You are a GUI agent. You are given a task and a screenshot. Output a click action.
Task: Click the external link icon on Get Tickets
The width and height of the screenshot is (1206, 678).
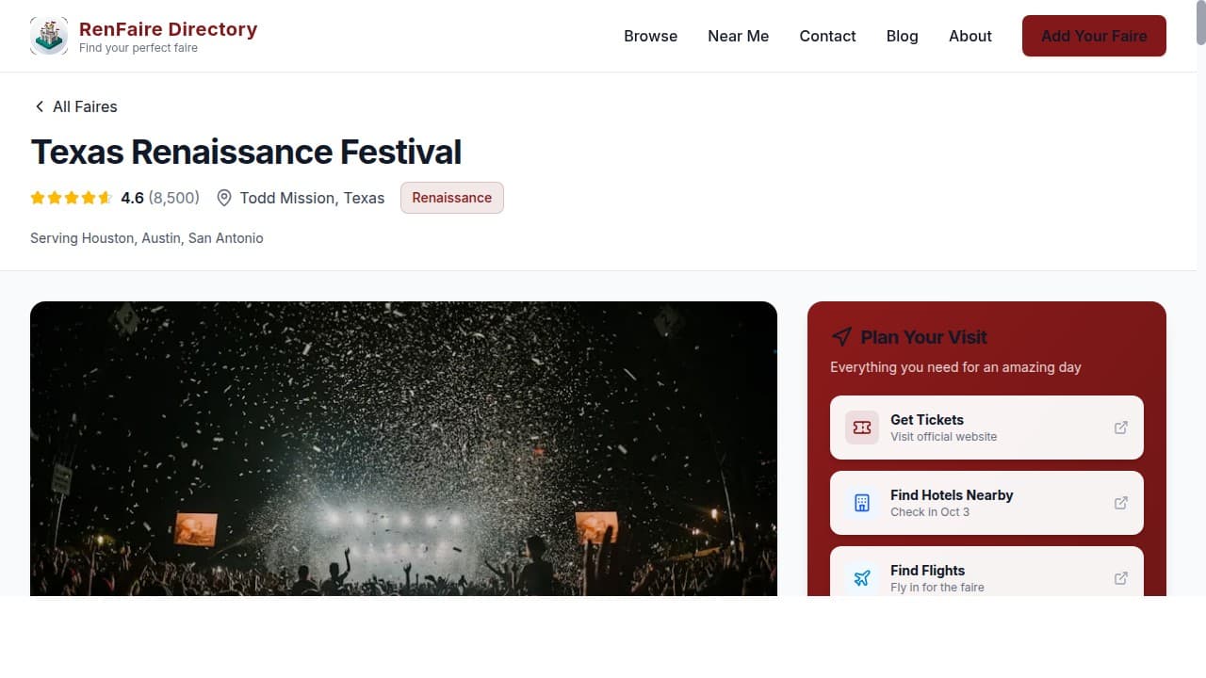(1120, 428)
